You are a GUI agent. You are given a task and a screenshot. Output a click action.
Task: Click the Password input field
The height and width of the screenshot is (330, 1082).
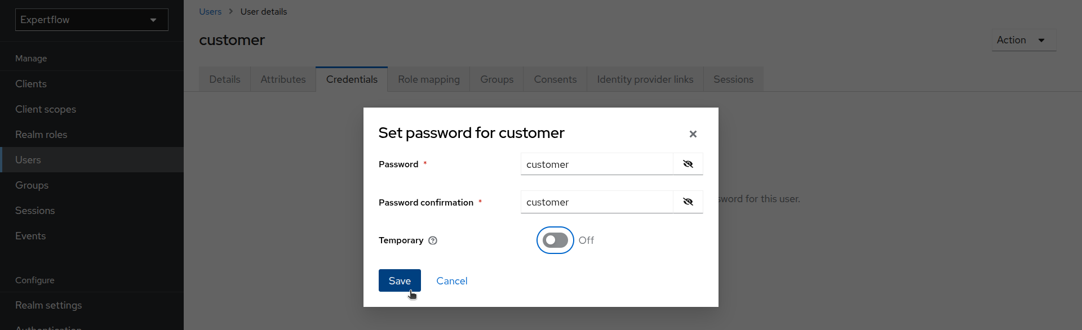point(596,164)
